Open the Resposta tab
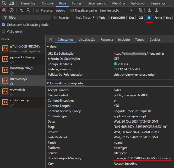The height and width of the screenshot is (168, 174). 107,40
